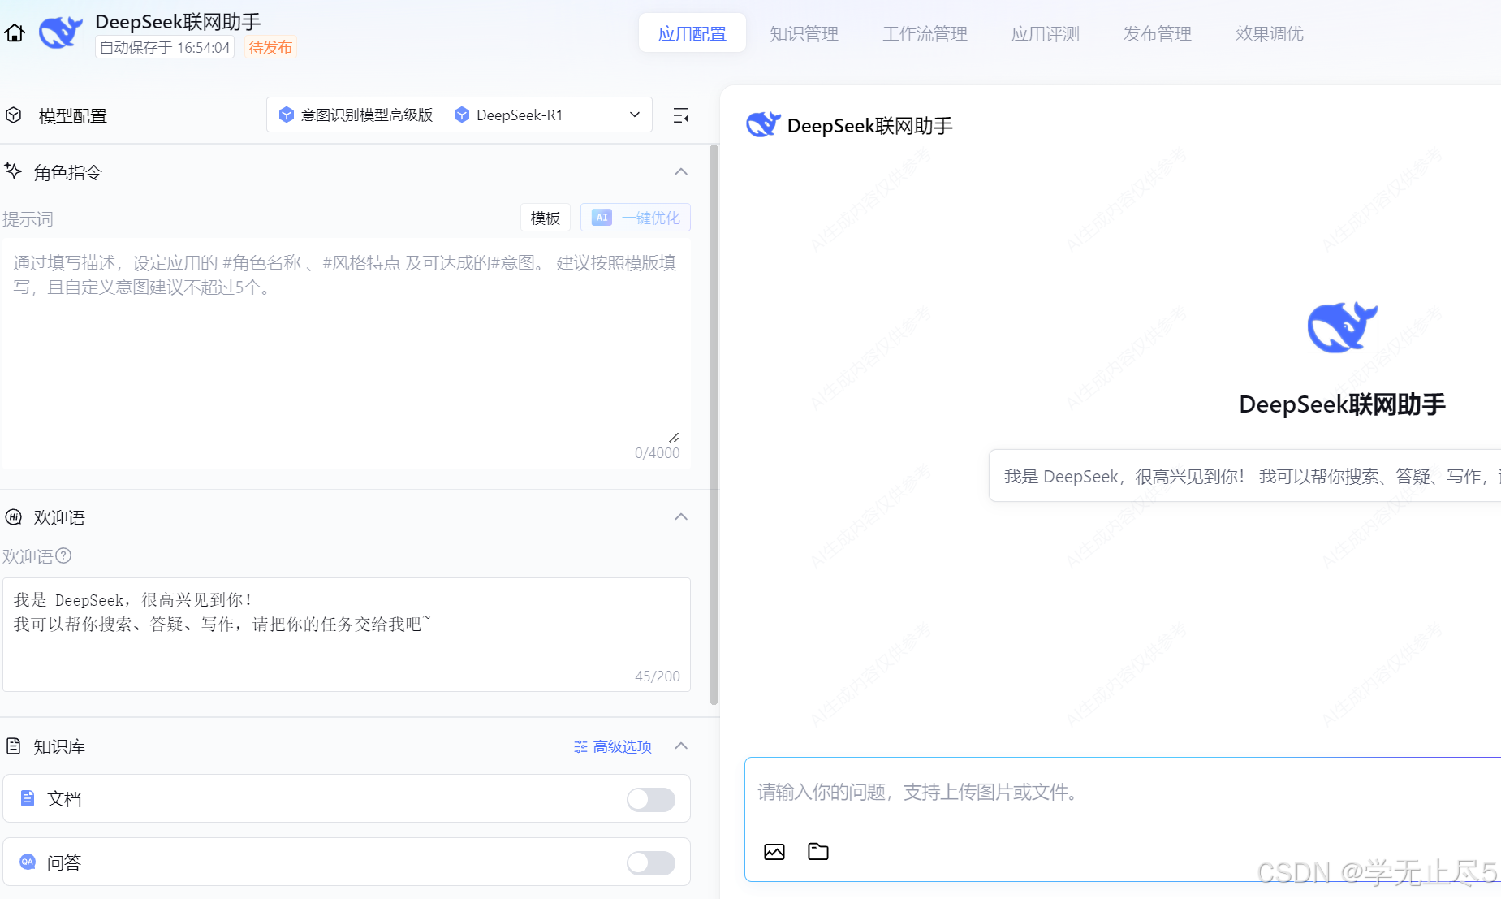
Task: Click the 45/200 character counter
Action: pyautogui.click(x=658, y=676)
